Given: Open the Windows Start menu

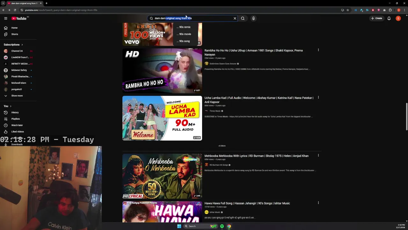Looking at the screenshot, I should click(179, 226).
